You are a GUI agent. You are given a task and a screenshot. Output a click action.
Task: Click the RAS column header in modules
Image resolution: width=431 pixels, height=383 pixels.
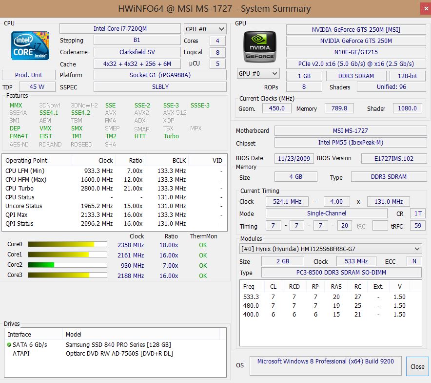coord(336,287)
